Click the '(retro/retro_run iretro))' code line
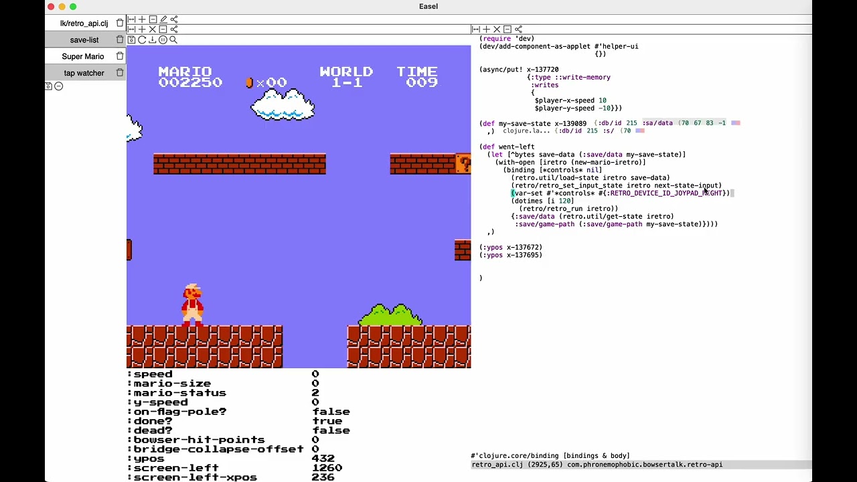Image resolution: width=857 pixels, height=482 pixels. 568,209
